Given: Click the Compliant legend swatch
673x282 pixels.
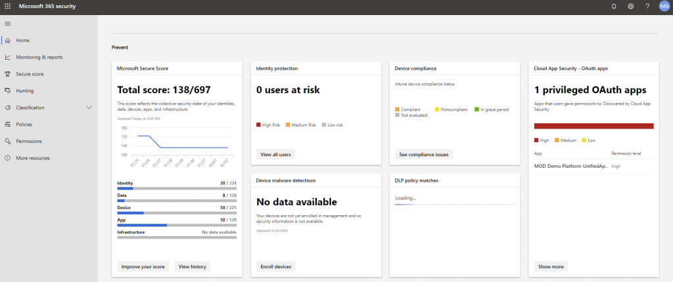Looking at the screenshot, I should pyautogui.click(x=397, y=110).
